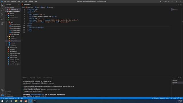This screenshot has width=183, height=103.
Task: Open the Extensions view
Action: tap(2, 23)
